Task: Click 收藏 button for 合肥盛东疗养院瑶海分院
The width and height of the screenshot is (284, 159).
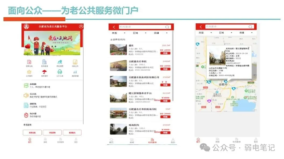Action: click(x=165, y=117)
